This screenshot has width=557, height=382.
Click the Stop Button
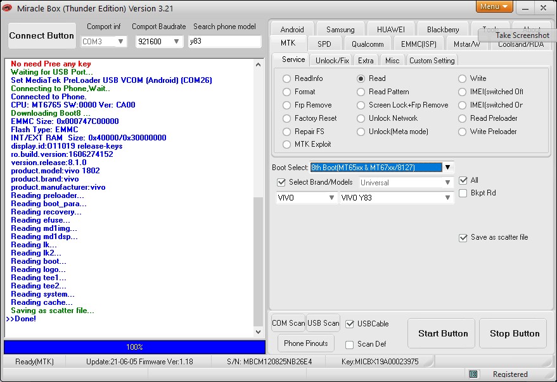[x=513, y=333]
